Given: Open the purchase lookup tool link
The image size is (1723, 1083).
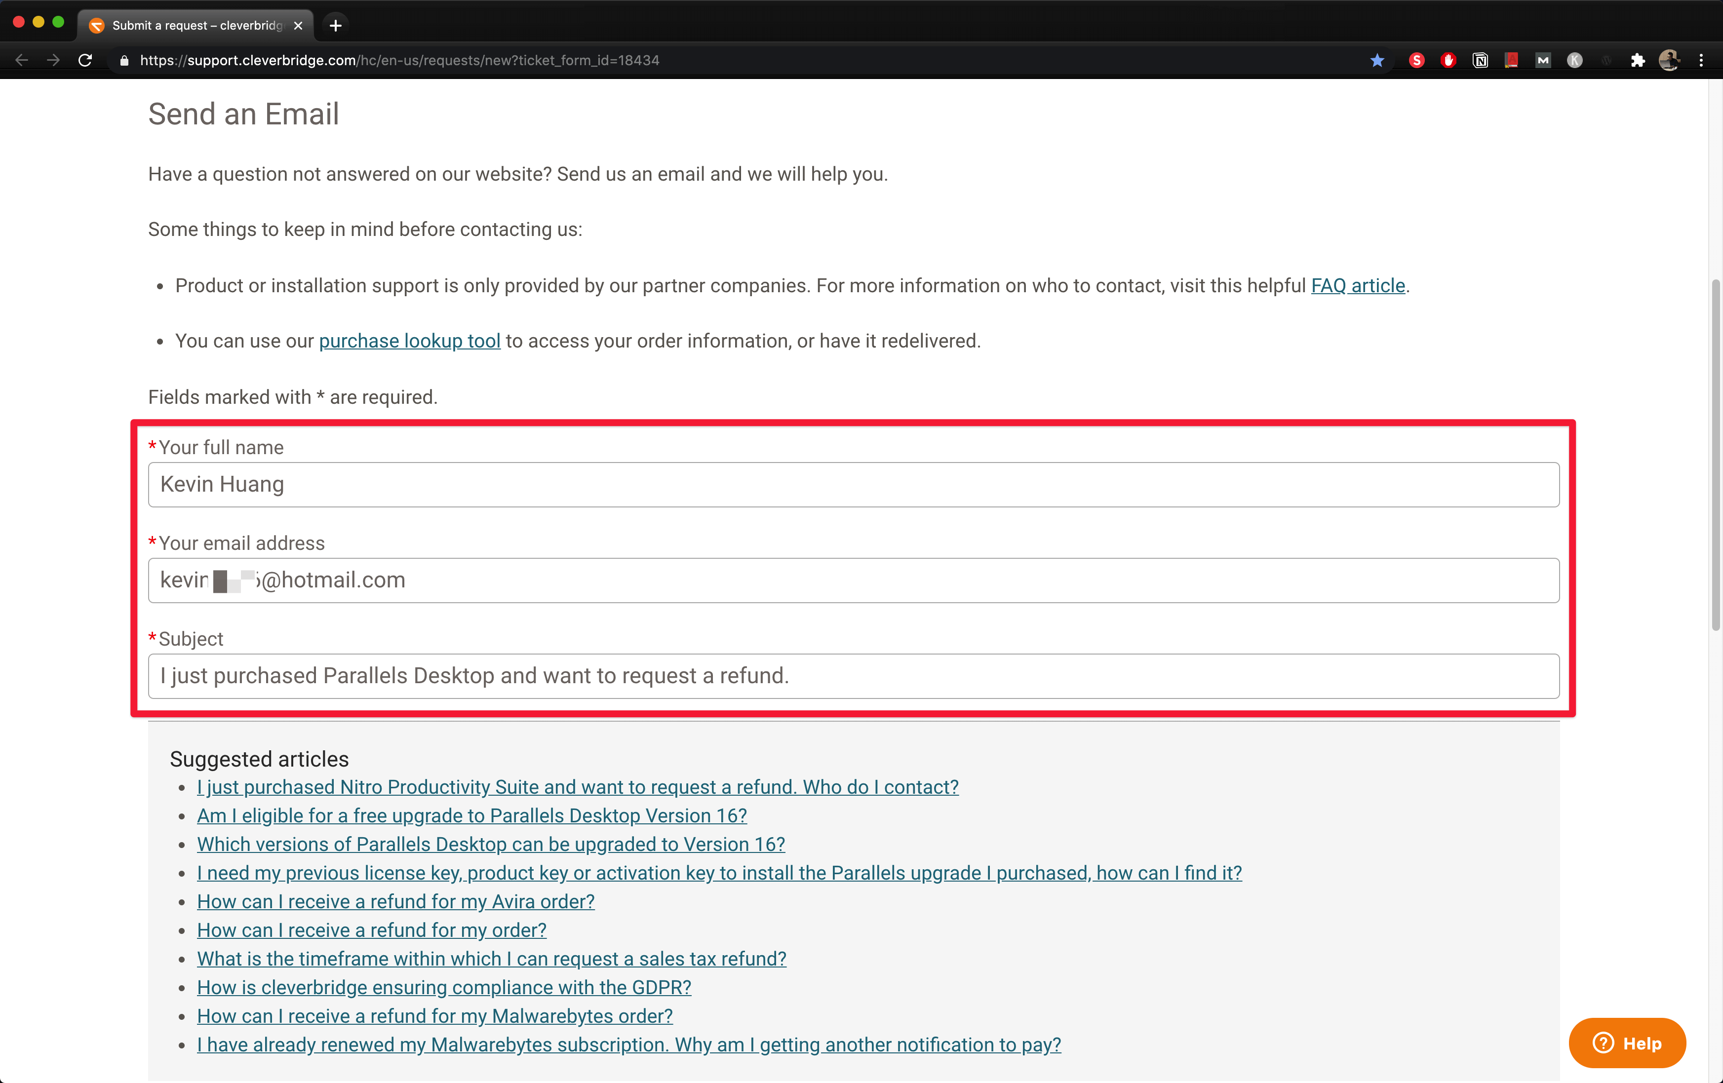Looking at the screenshot, I should (x=409, y=341).
